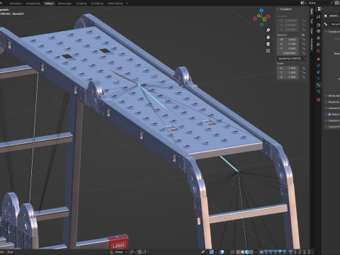
Task: Toggle the pin icon in the Scene field
Action: (x=331, y=3)
